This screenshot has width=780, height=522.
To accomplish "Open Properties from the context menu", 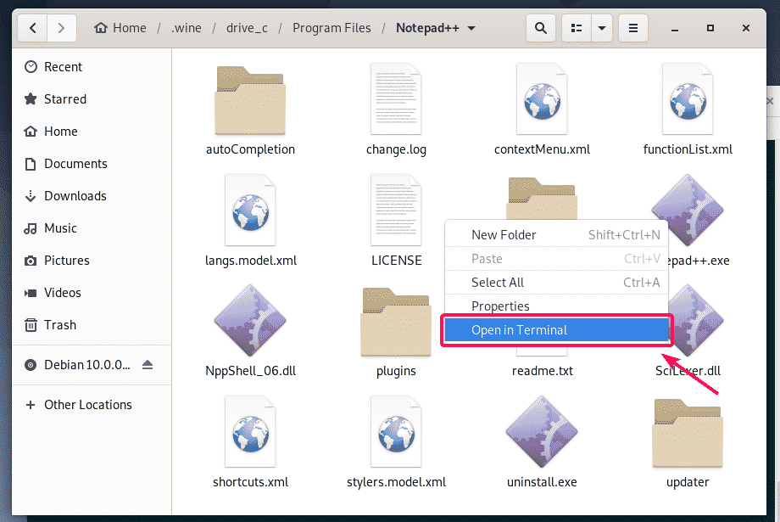I will [556, 306].
